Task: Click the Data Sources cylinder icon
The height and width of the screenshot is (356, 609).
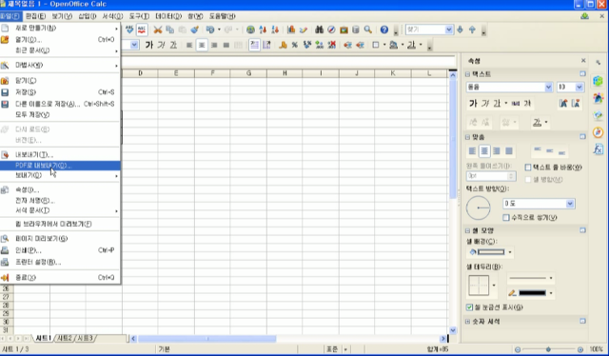Action: [x=355, y=30]
